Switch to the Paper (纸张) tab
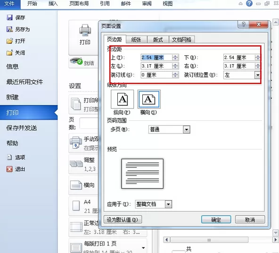This screenshot has width=279, height=253. pyautogui.click(x=136, y=40)
